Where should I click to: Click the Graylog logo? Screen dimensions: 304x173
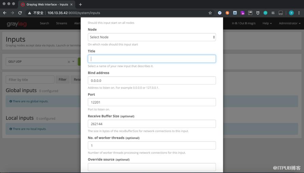[x=17, y=24]
